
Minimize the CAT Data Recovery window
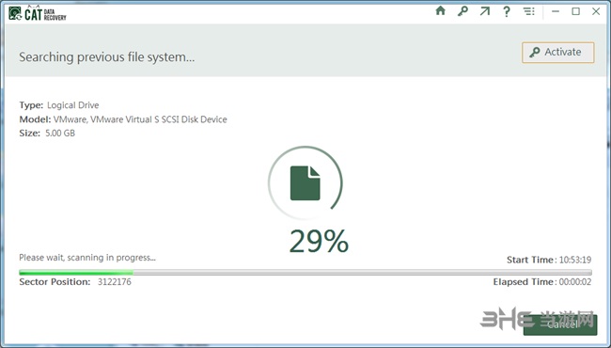click(x=556, y=11)
